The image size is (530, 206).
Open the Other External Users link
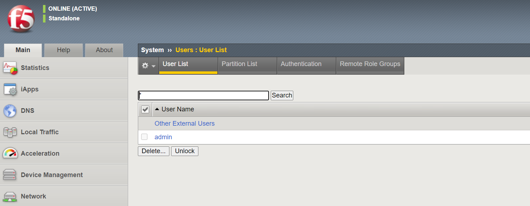coord(184,123)
